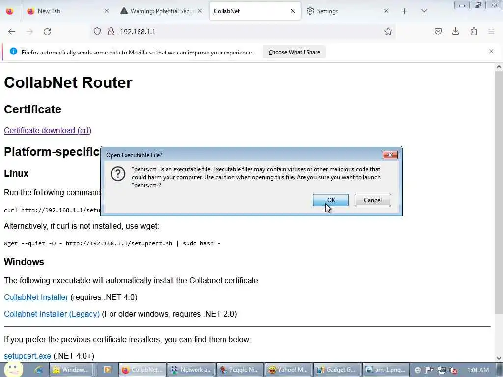
Task: Click the taskbar clock showing 1:04 AM
Action: click(x=478, y=370)
